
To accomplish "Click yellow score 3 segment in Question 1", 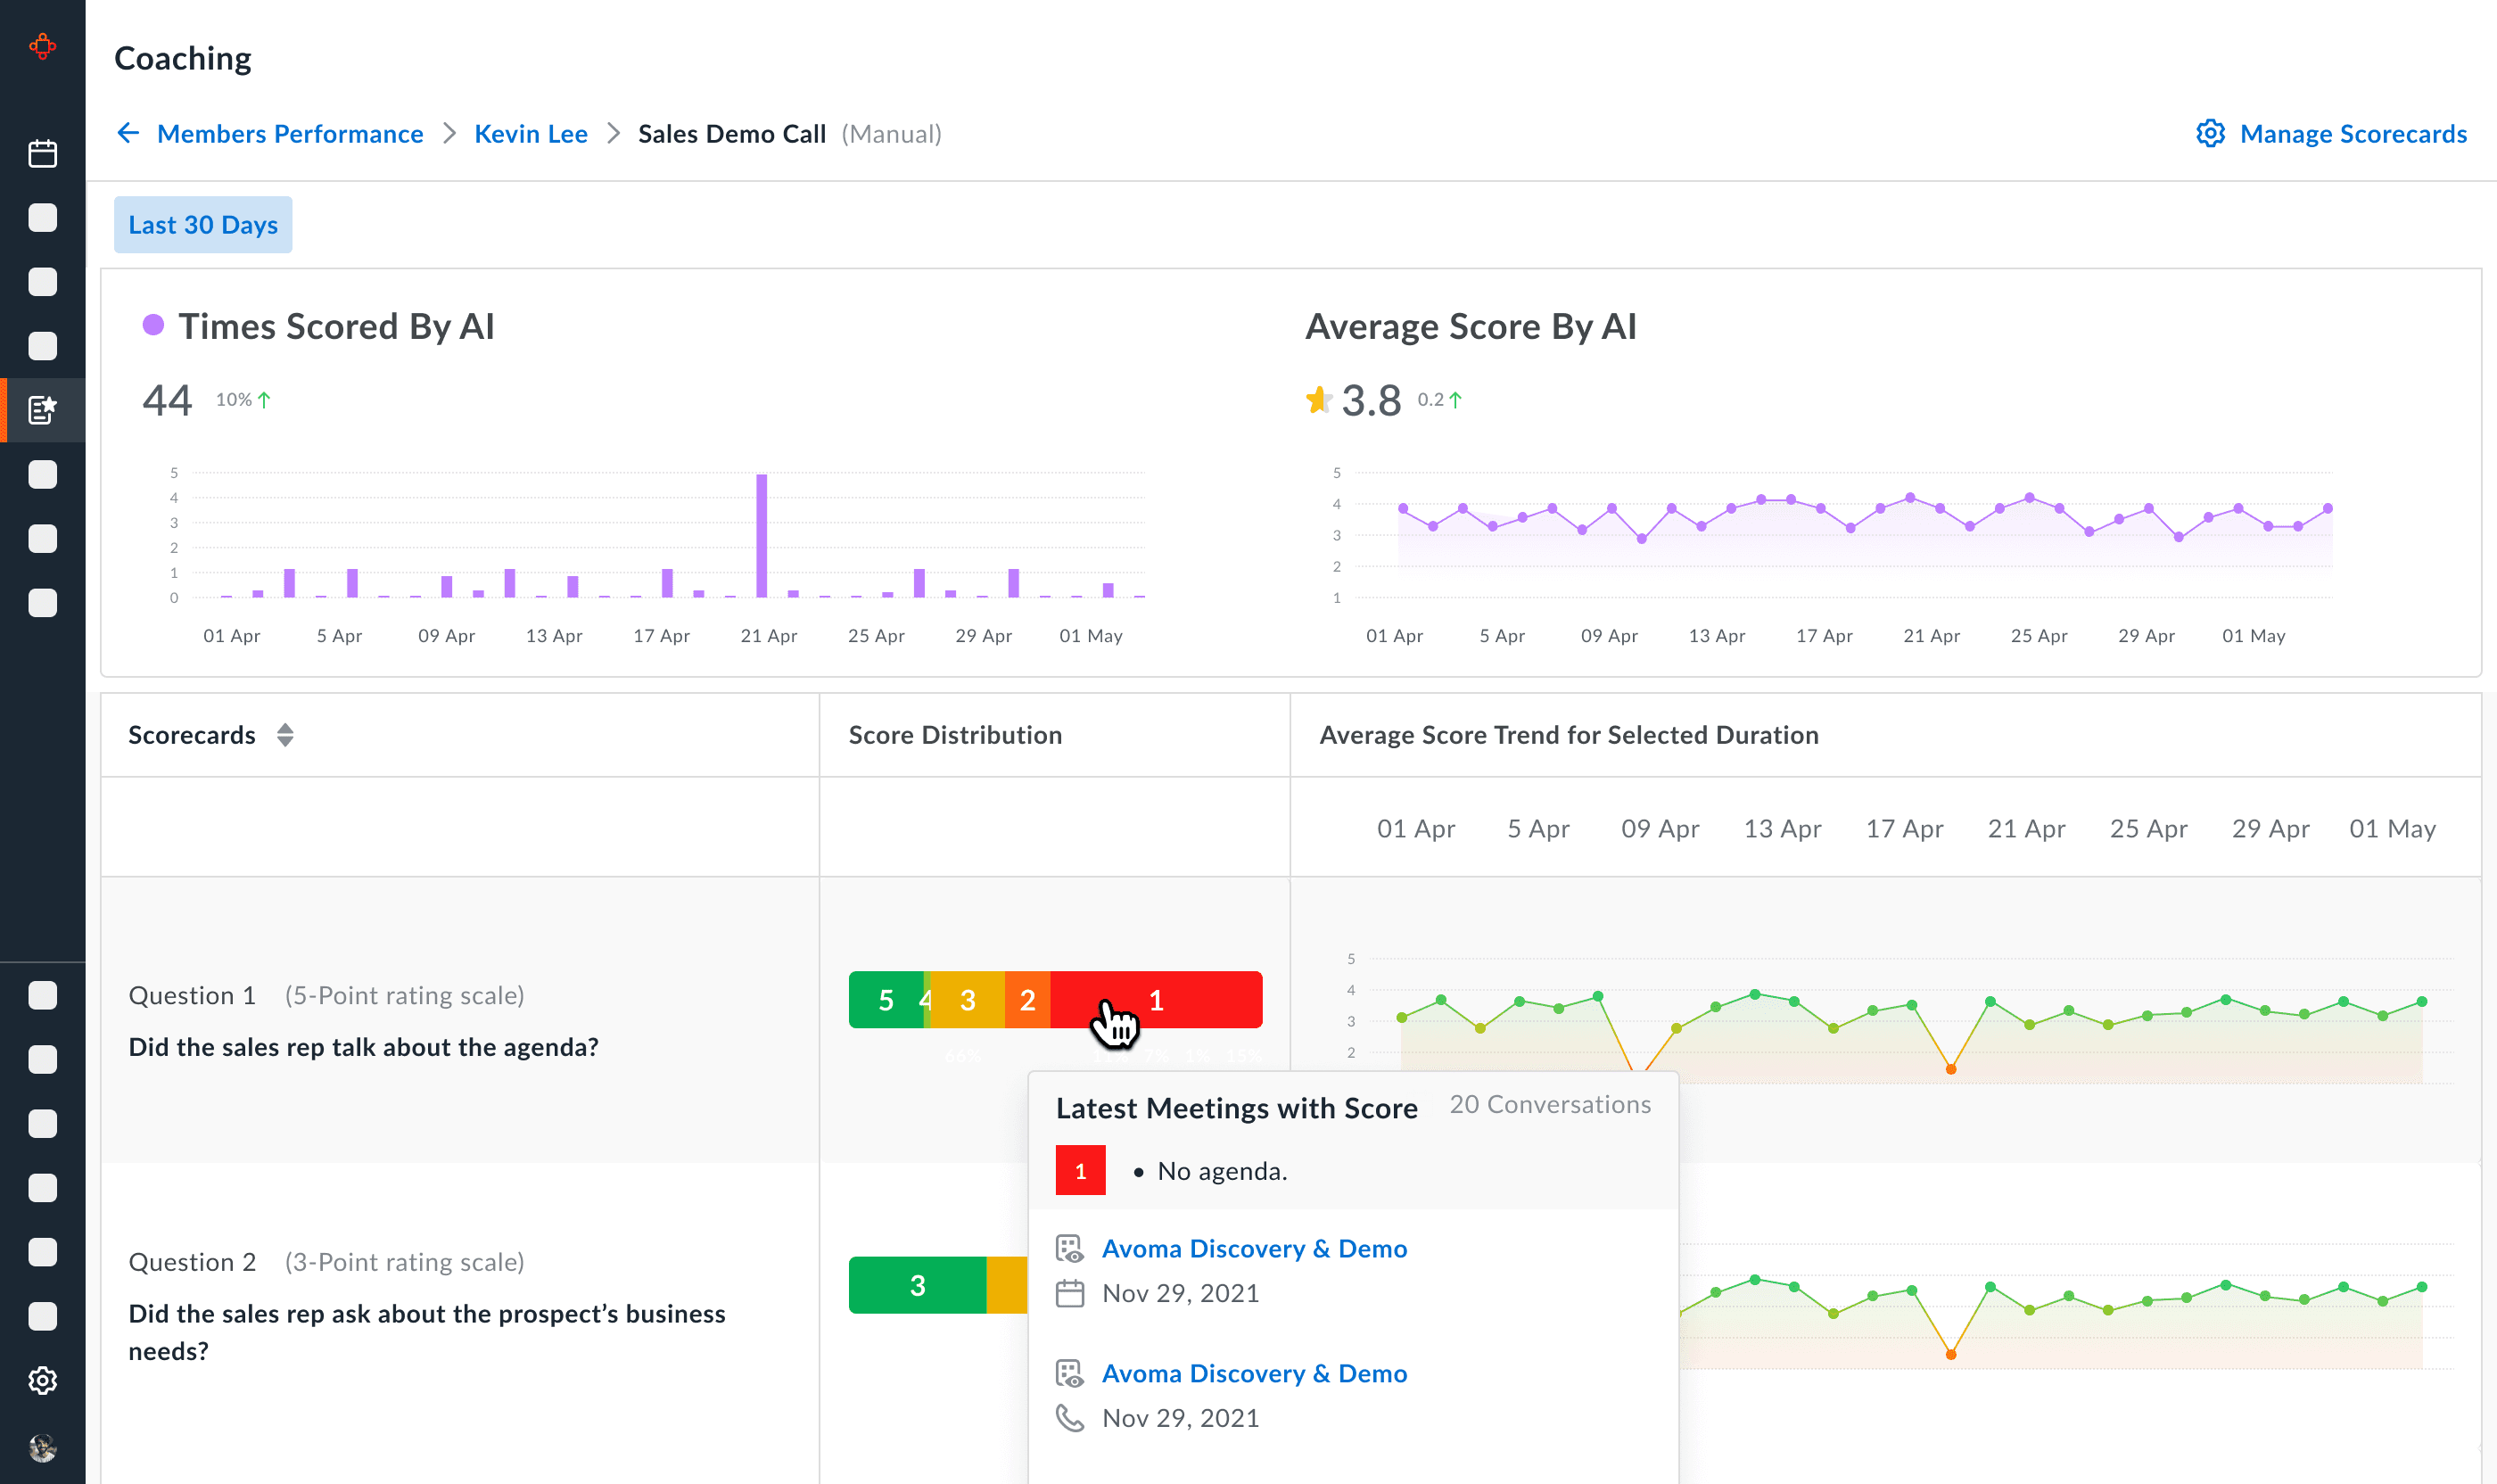I will pyautogui.click(x=967, y=1000).
